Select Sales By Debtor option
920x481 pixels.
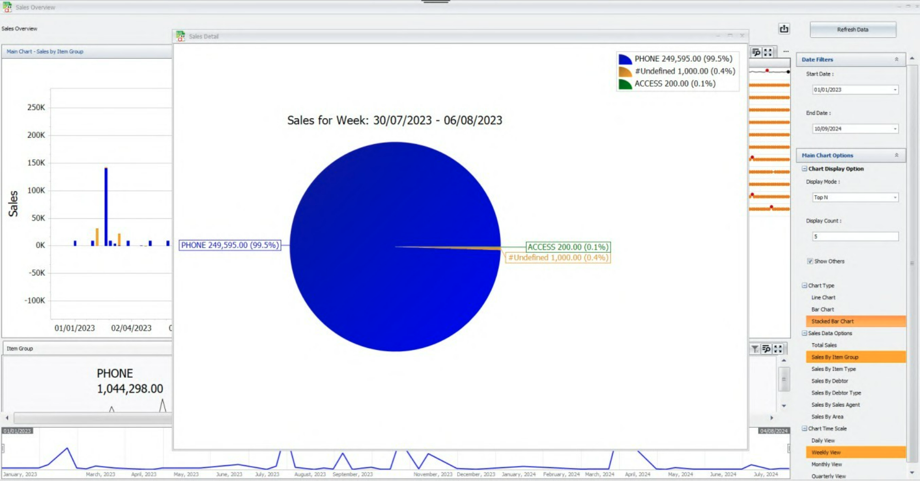829,381
